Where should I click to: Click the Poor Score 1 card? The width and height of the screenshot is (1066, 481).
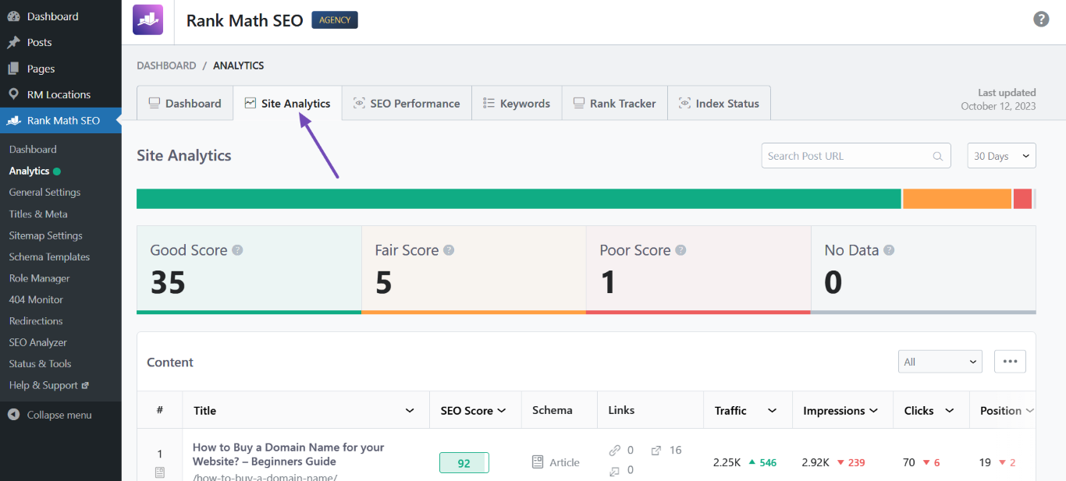pos(698,270)
